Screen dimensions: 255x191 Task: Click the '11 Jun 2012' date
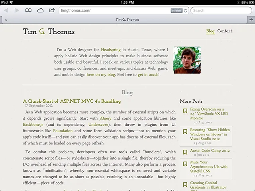[201, 155]
